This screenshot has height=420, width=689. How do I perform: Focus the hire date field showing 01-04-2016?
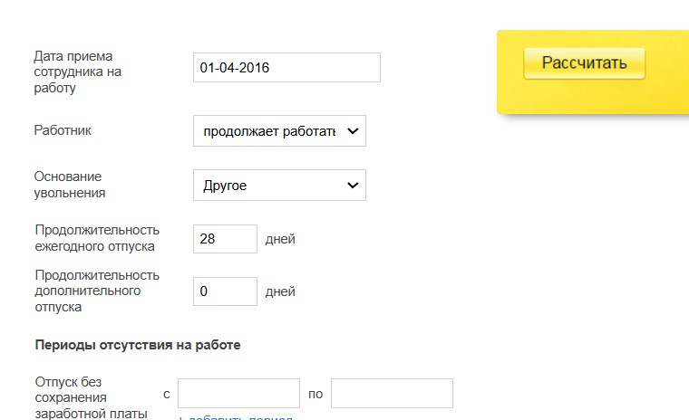click(286, 68)
